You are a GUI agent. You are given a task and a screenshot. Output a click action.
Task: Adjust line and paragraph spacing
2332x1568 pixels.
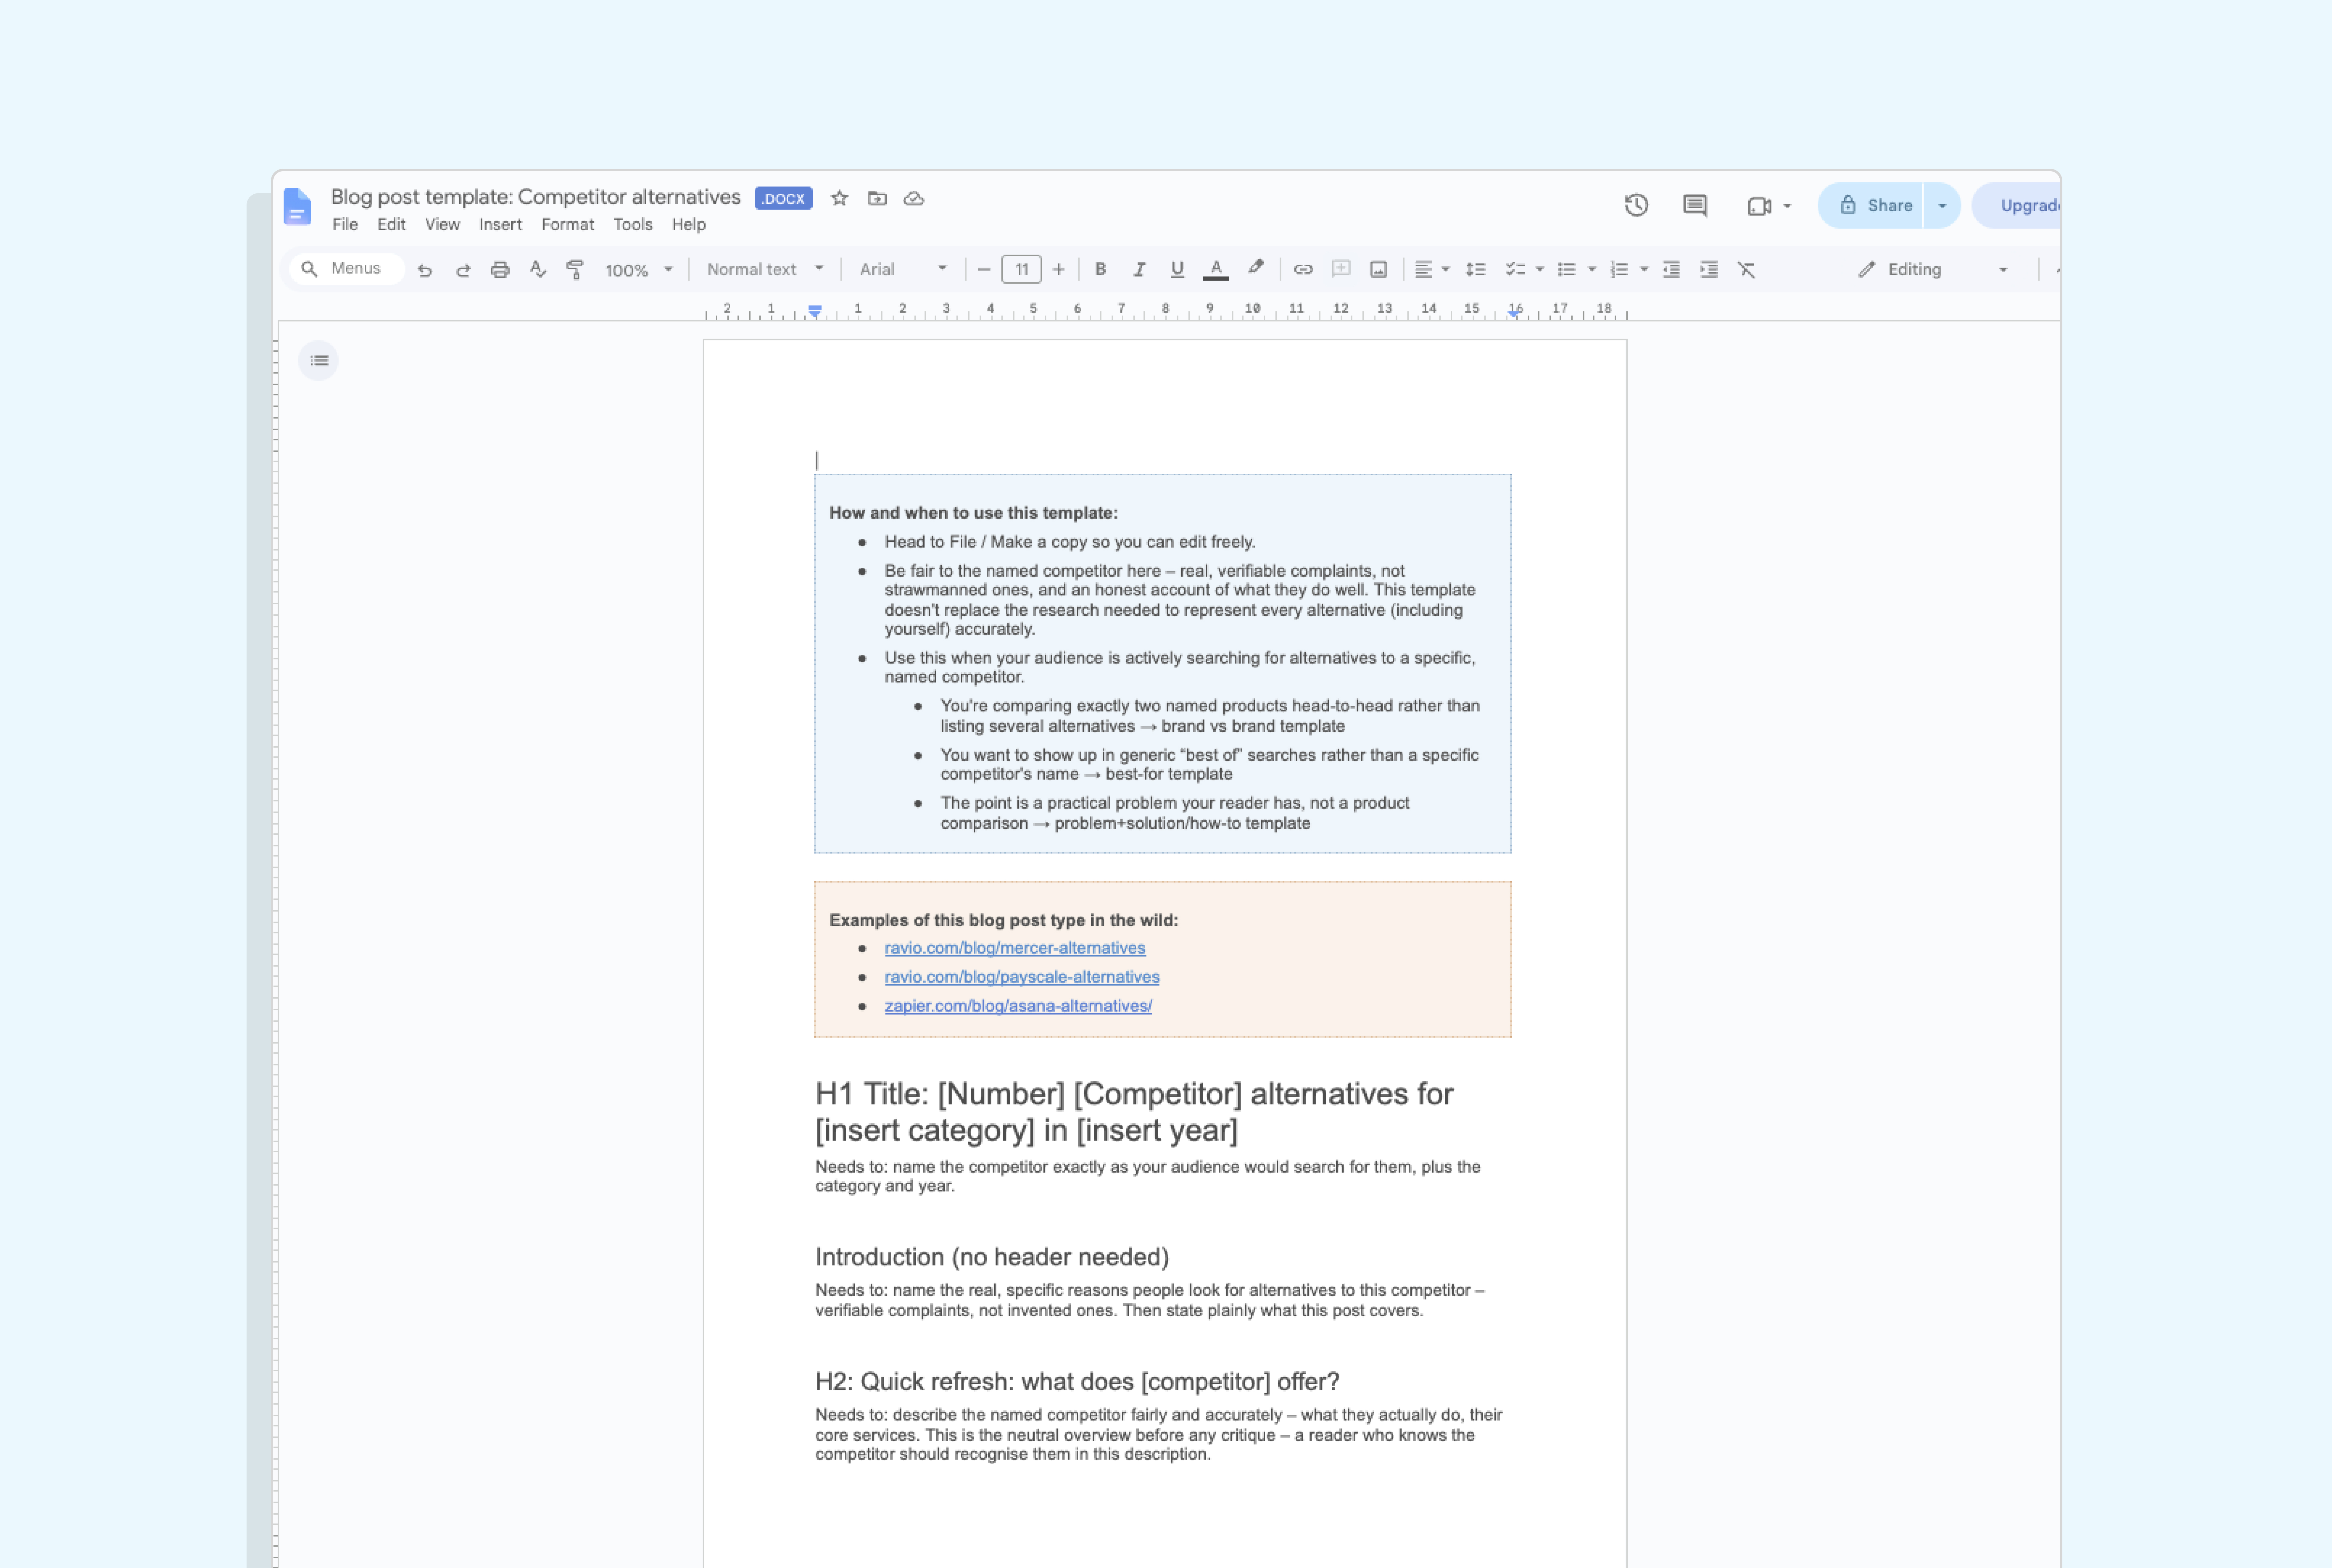(1476, 269)
